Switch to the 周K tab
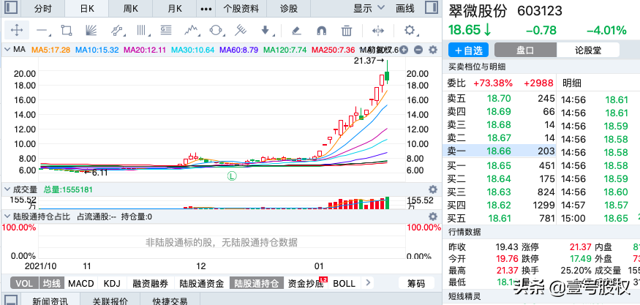 click(x=131, y=8)
